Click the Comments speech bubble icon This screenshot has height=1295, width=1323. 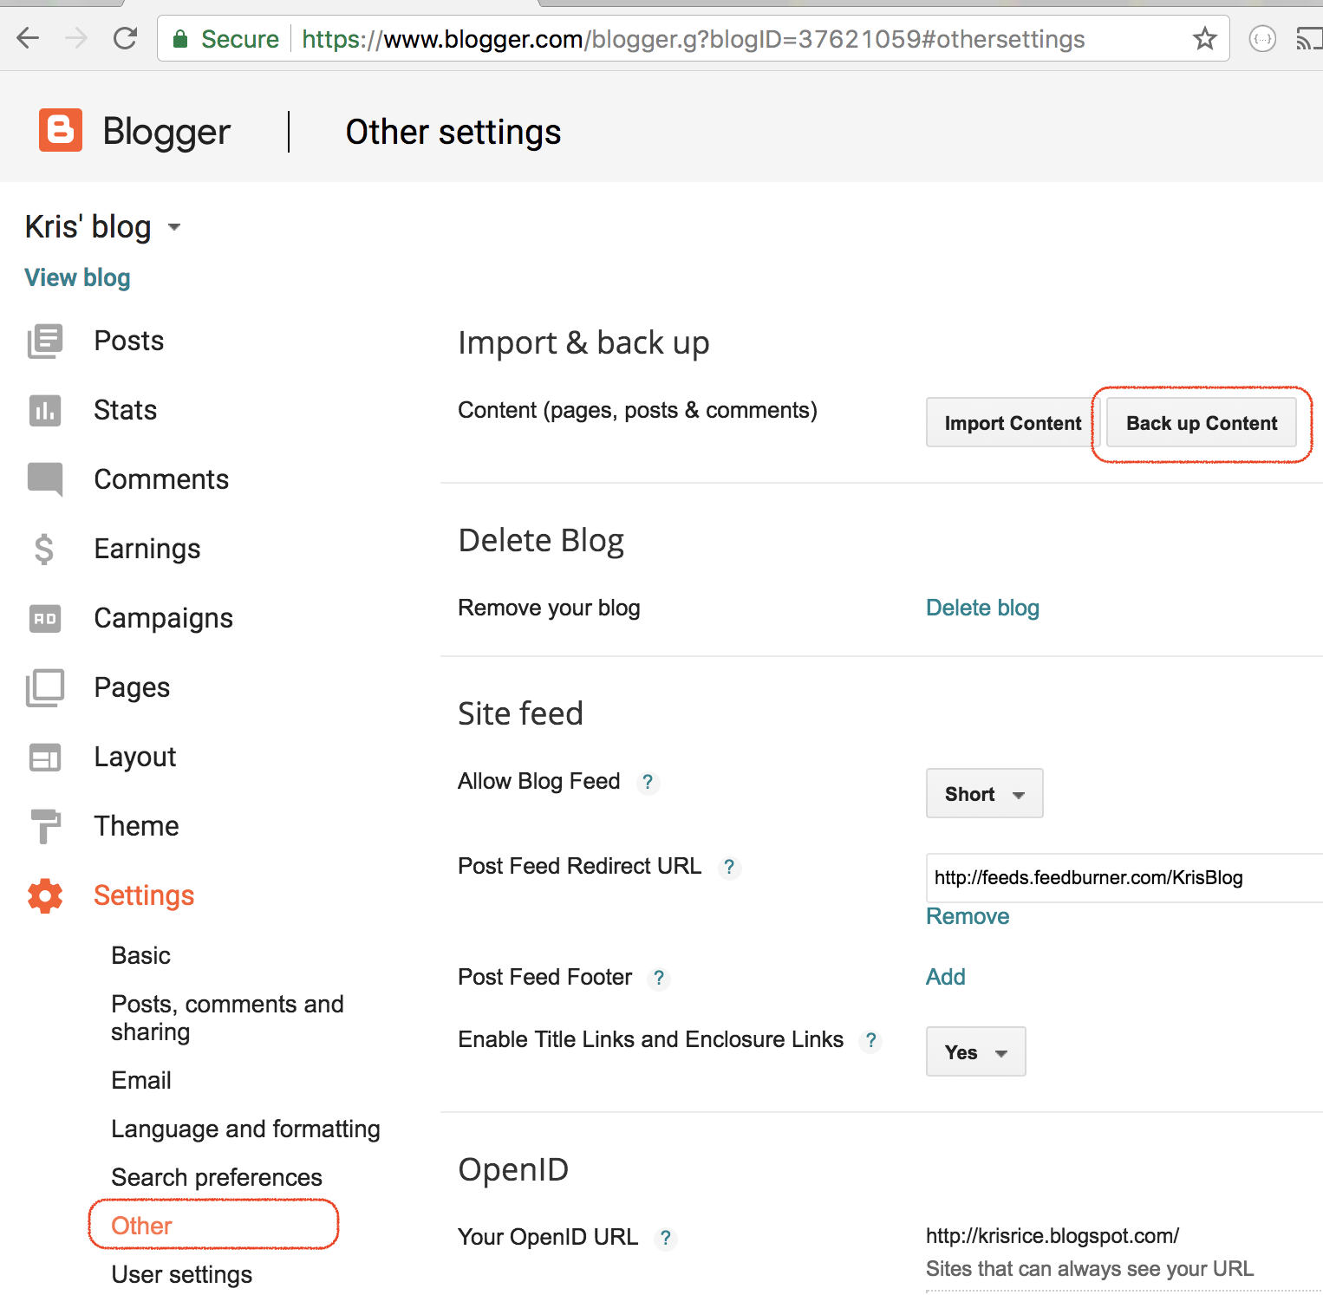pos(45,479)
